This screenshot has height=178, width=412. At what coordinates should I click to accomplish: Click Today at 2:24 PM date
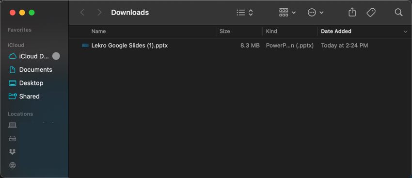point(345,46)
